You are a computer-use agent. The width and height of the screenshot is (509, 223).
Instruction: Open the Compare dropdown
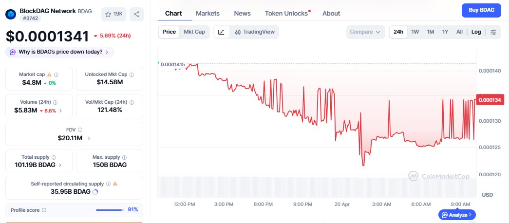click(365, 32)
